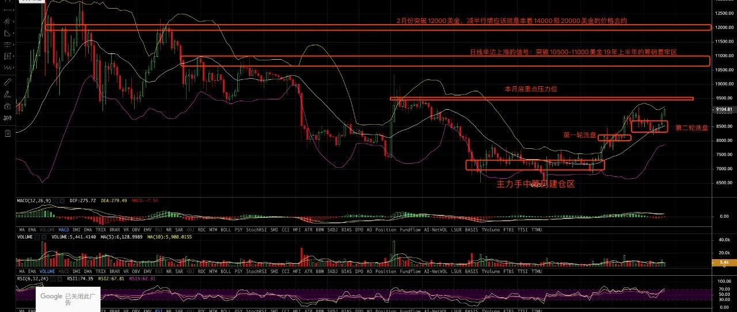This screenshot has width=737, height=312.
Task: Open MACD(12,26,9) indicator settings gear
Action: coord(55,201)
